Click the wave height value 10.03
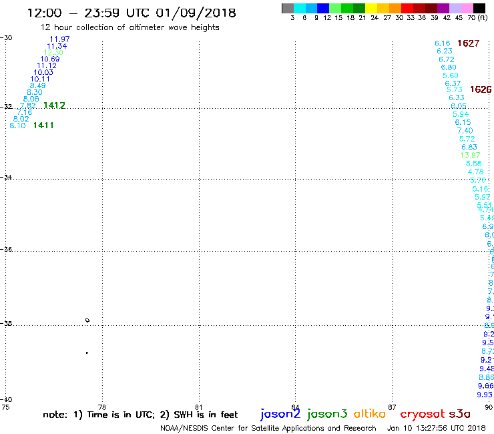 pos(43,73)
